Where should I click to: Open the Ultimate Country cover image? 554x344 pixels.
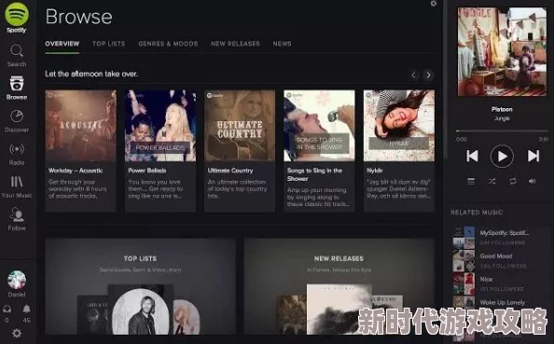click(240, 126)
